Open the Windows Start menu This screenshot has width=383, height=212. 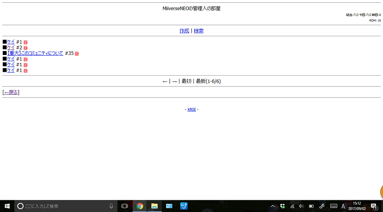click(7, 206)
